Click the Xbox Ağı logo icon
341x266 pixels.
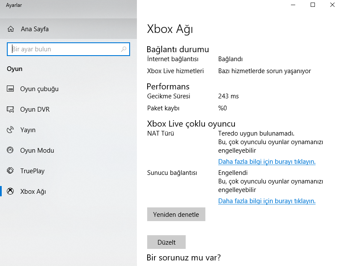[x=10, y=191]
